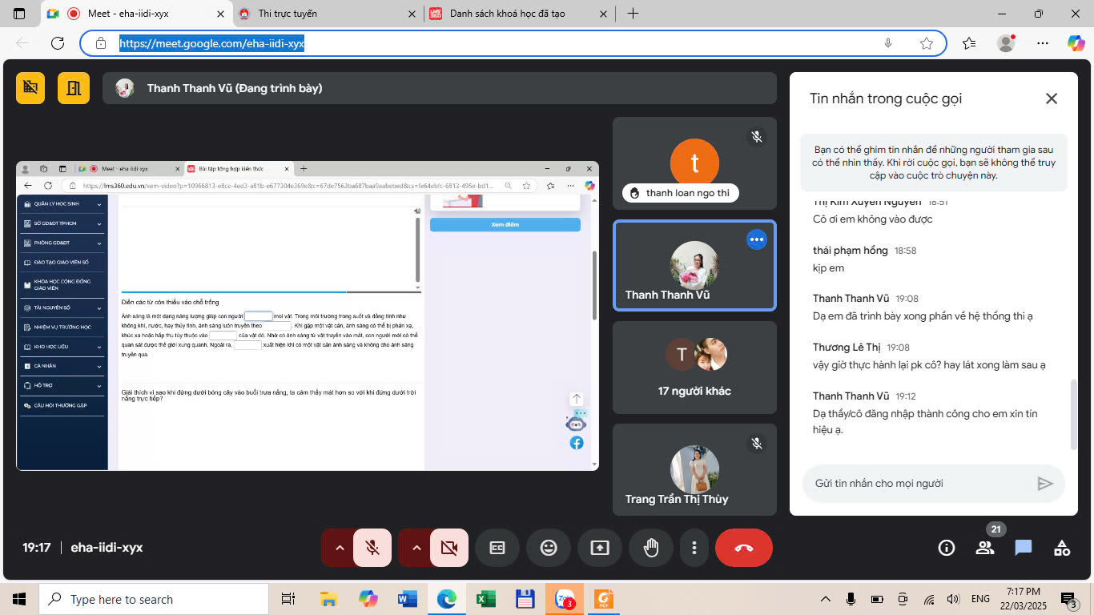
Task: Toggle closed captions button
Action: [x=497, y=548]
